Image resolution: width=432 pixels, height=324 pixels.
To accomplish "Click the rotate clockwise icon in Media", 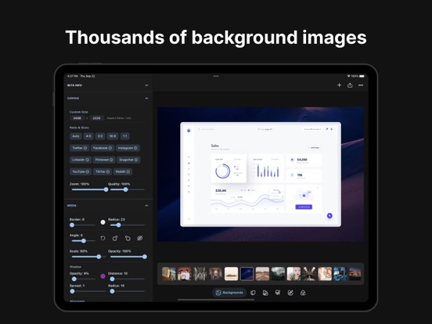I will (x=115, y=238).
